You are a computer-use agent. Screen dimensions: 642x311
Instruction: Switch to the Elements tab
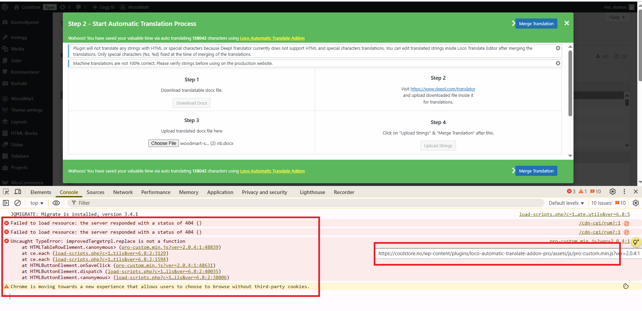pos(41,192)
